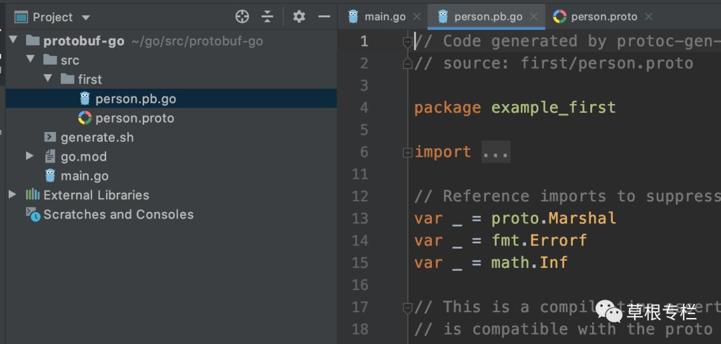Expand the go.mod node arrow
Screen dimensions: 721x344
tap(30, 156)
